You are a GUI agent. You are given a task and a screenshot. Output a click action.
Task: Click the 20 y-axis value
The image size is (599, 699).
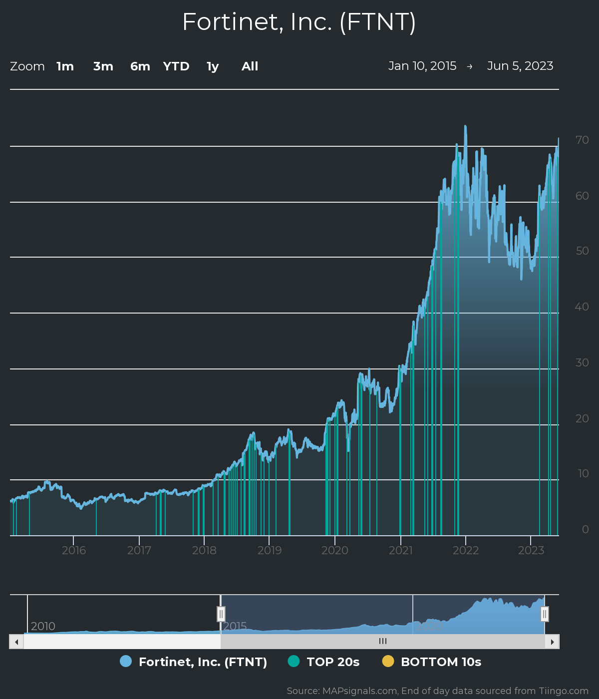pyautogui.click(x=582, y=418)
